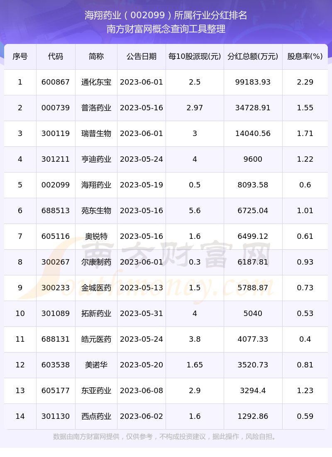Select the 代码 column header
Image resolution: width=332 pixels, height=457 pixels.
pyautogui.click(x=56, y=56)
